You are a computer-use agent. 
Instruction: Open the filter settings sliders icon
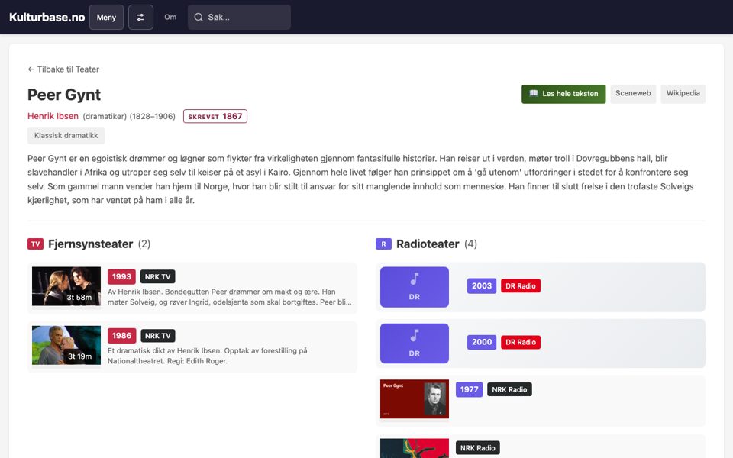tap(140, 18)
